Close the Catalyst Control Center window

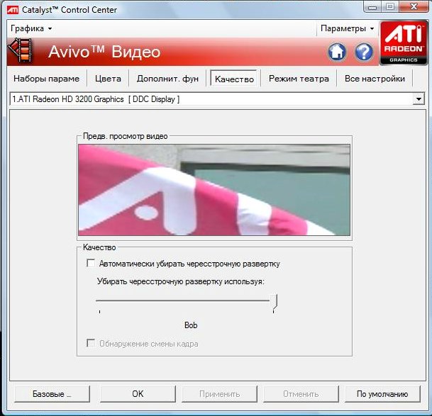414,6
